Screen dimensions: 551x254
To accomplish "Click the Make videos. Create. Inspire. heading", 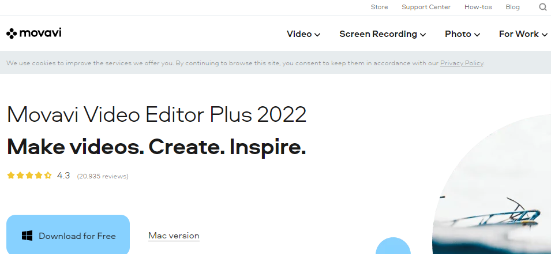I will (156, 147).
